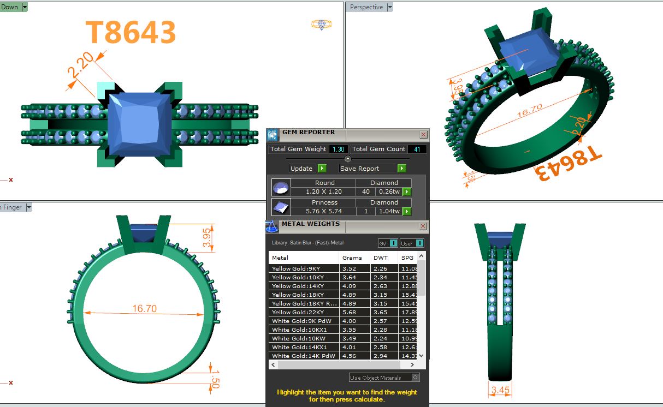
Task: Click the Gem Reporter panel icon
Action: [273, 135]
